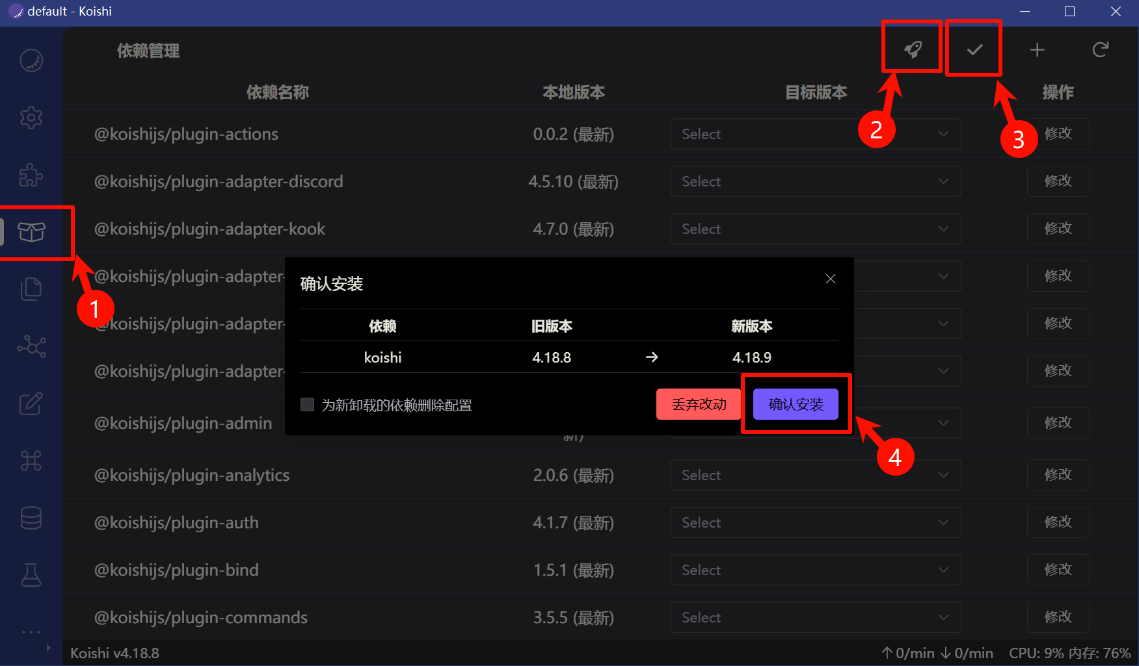Close the 确认安装 dialog

[831, 279]
